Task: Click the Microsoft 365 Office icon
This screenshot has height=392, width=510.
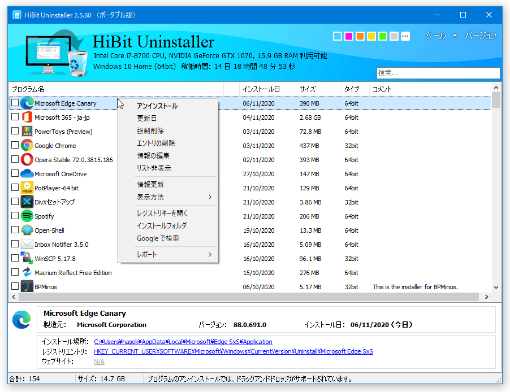Action: tap(27, 117)
